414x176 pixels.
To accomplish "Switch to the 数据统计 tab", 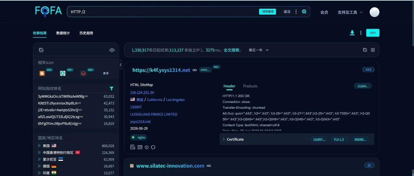I will click(63, 33).
